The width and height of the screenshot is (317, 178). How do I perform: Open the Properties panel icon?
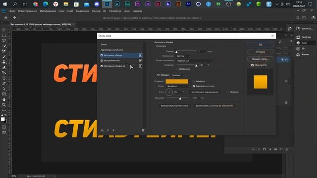coord(298,37)
